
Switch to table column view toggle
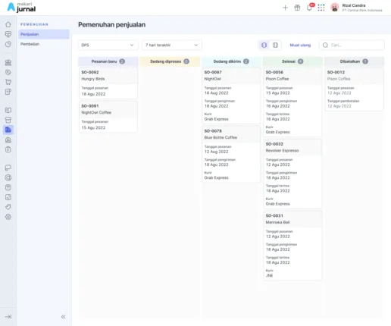(x=275, y=45)
